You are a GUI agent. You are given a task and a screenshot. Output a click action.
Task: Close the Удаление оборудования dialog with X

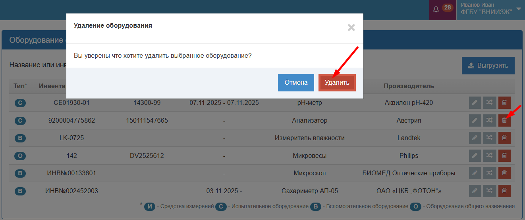[x=351, y=28]
